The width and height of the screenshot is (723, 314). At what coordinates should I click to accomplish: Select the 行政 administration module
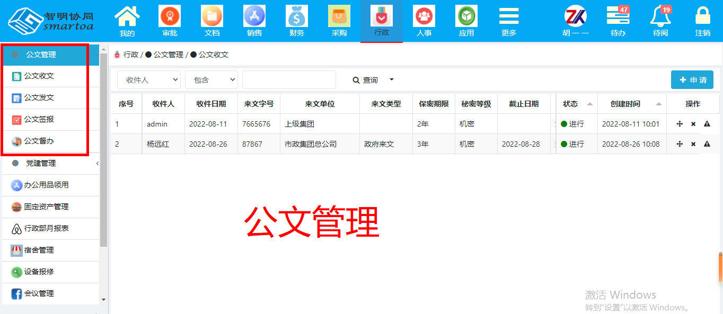click(x=382, y=21)
